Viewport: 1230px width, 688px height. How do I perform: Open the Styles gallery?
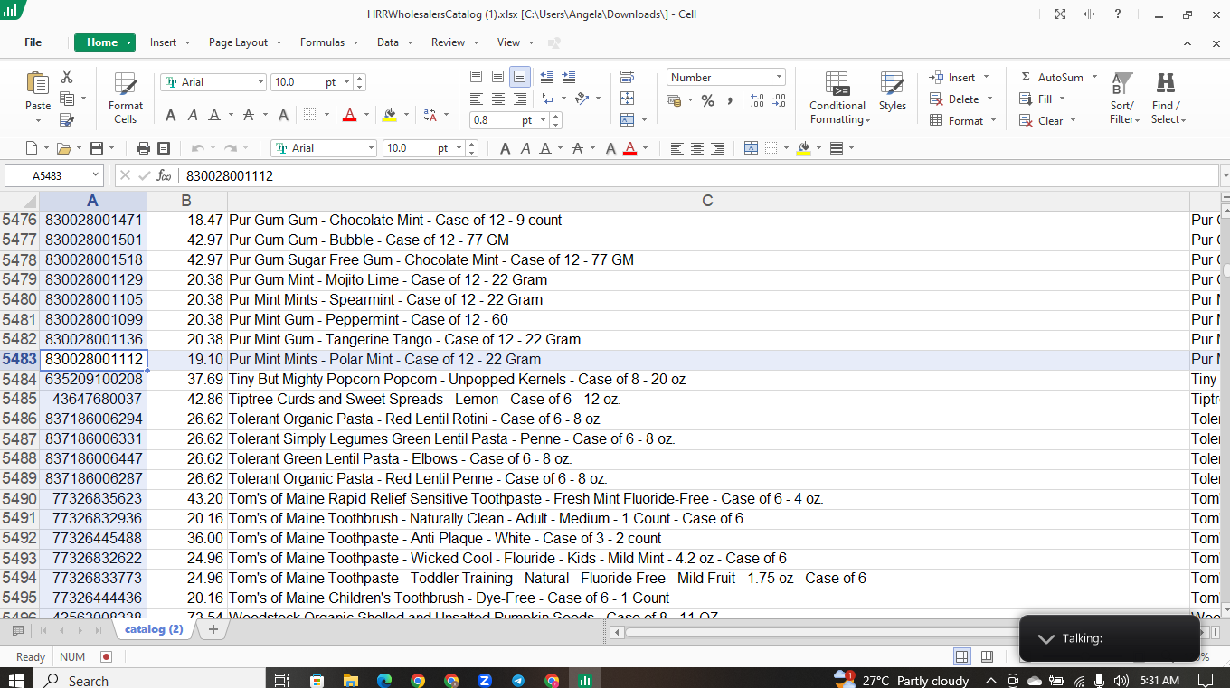[x=892, y=92]
